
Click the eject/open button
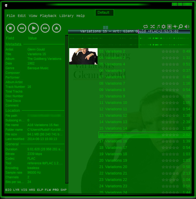(57, 28)
